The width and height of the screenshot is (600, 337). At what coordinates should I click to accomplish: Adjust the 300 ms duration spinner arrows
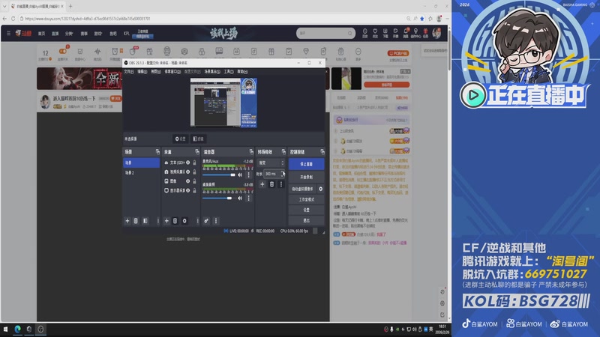click(283, 174)
